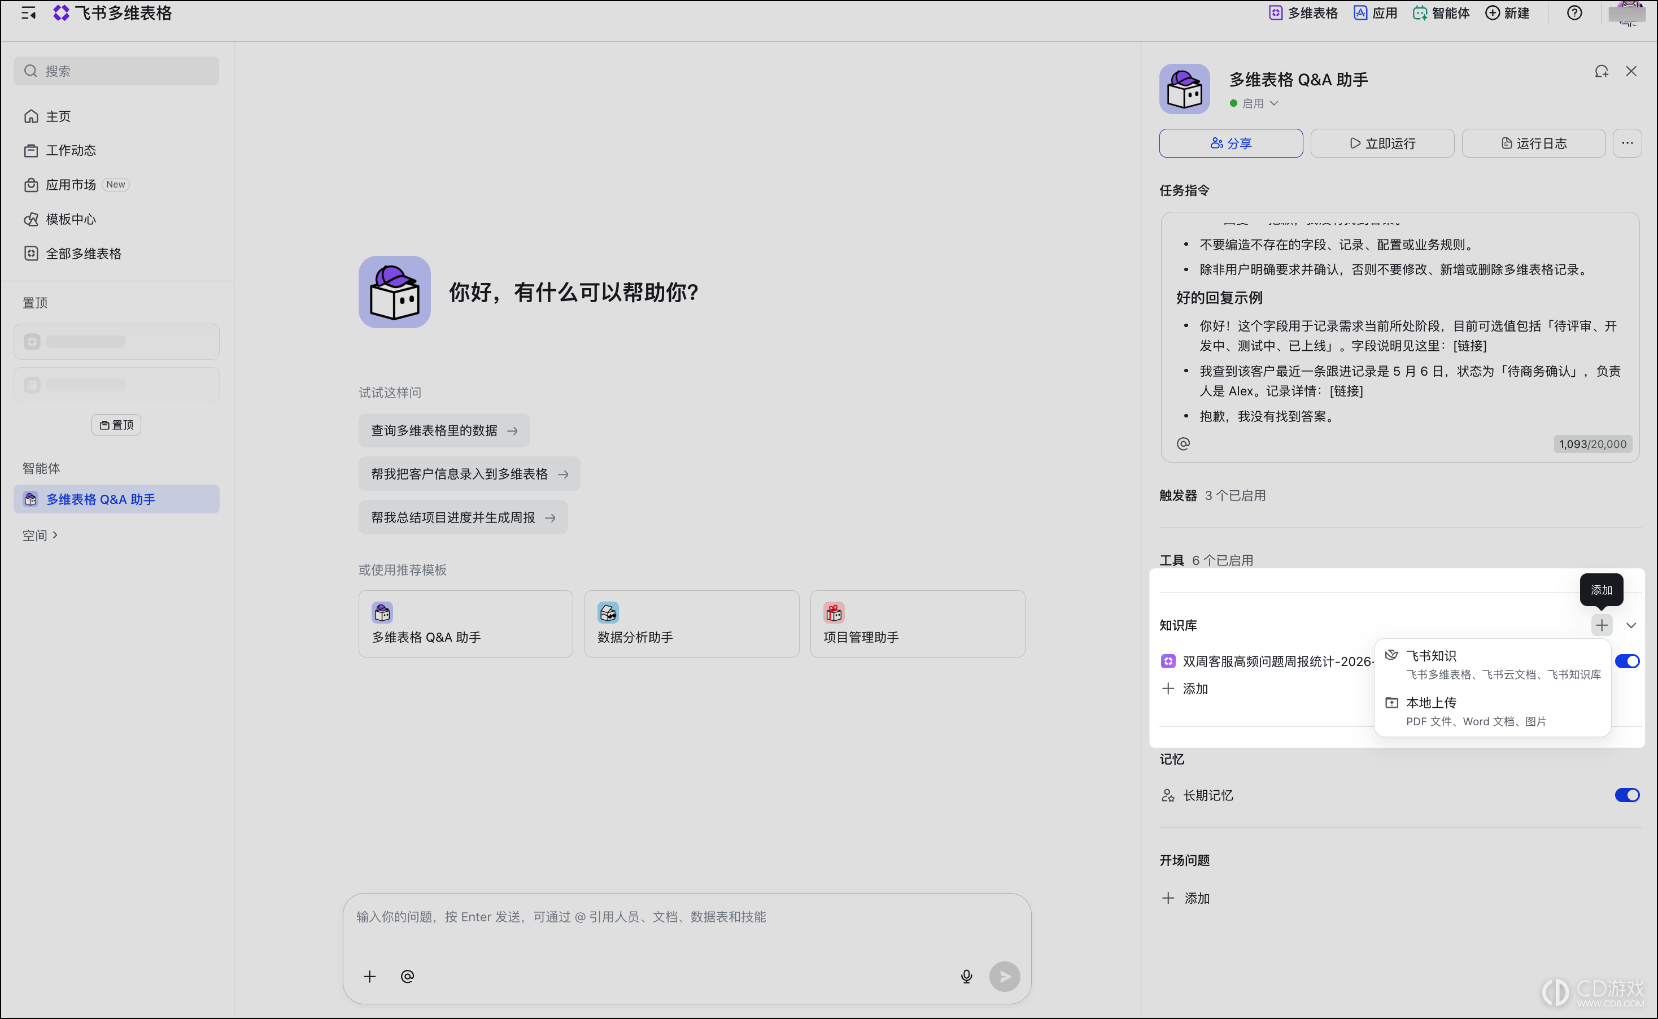Click the 任务指令 heading
This screenshot has height=1019, width=1658.
(x=1184, y=190)
